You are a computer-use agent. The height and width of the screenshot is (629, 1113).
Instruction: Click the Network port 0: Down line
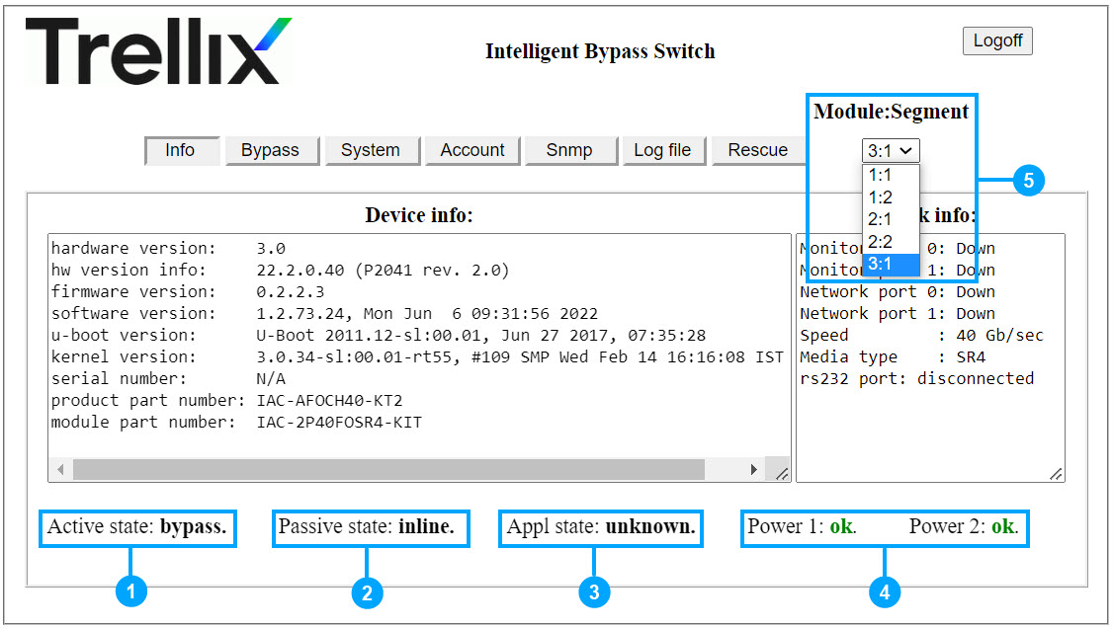pyautogui.click(x=898, y=291)
